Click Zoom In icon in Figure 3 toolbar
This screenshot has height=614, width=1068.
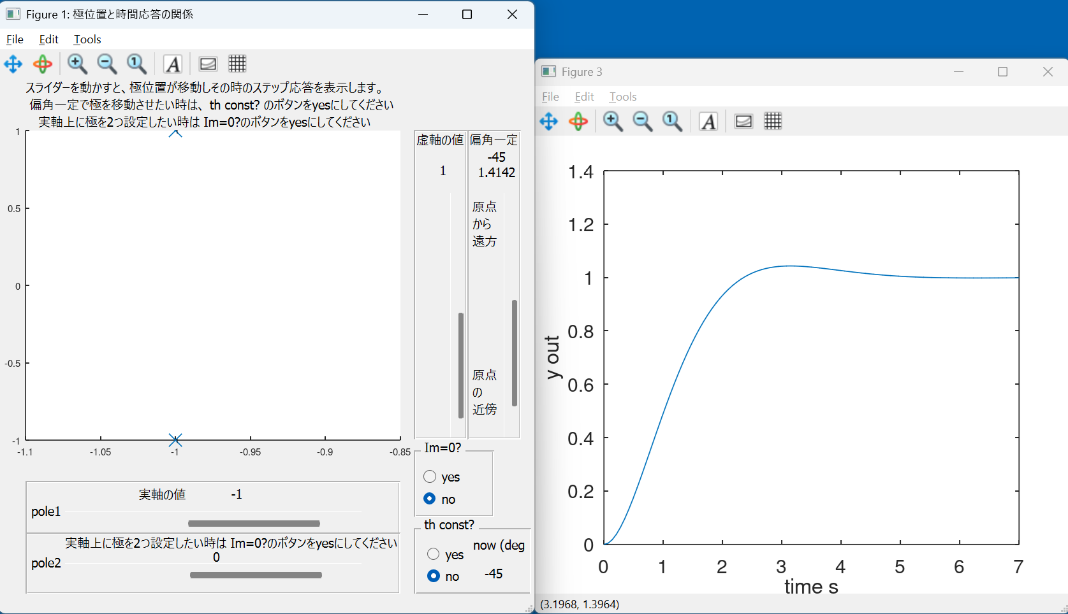tap(613, 122)
